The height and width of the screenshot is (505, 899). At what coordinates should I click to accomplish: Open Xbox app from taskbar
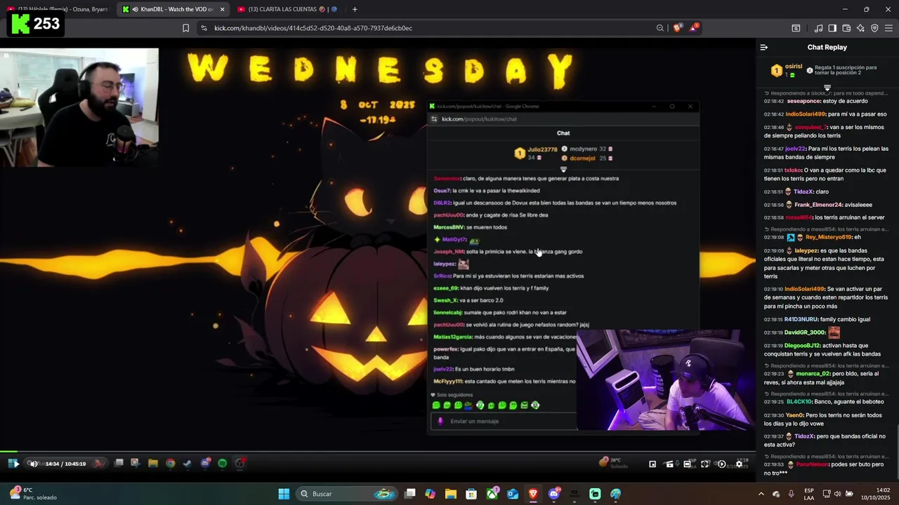(492, 494)
